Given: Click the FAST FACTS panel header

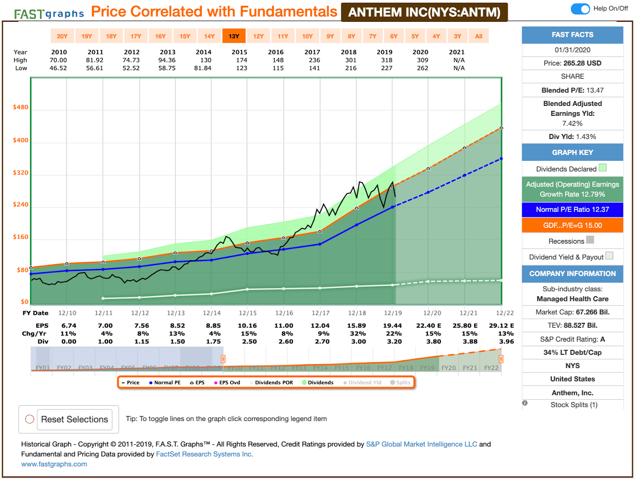Looking at the screenshot, I should point(572,35).
